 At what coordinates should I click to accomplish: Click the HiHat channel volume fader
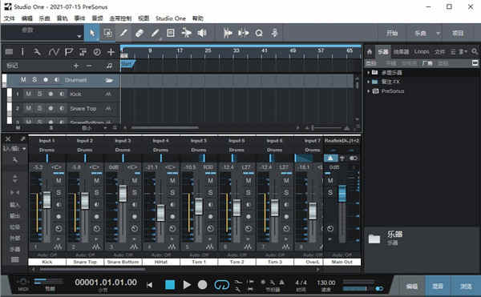161,212
